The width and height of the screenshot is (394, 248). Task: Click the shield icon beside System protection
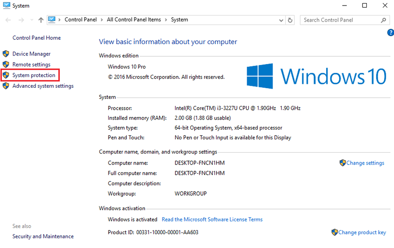click(x=6, y=75)
